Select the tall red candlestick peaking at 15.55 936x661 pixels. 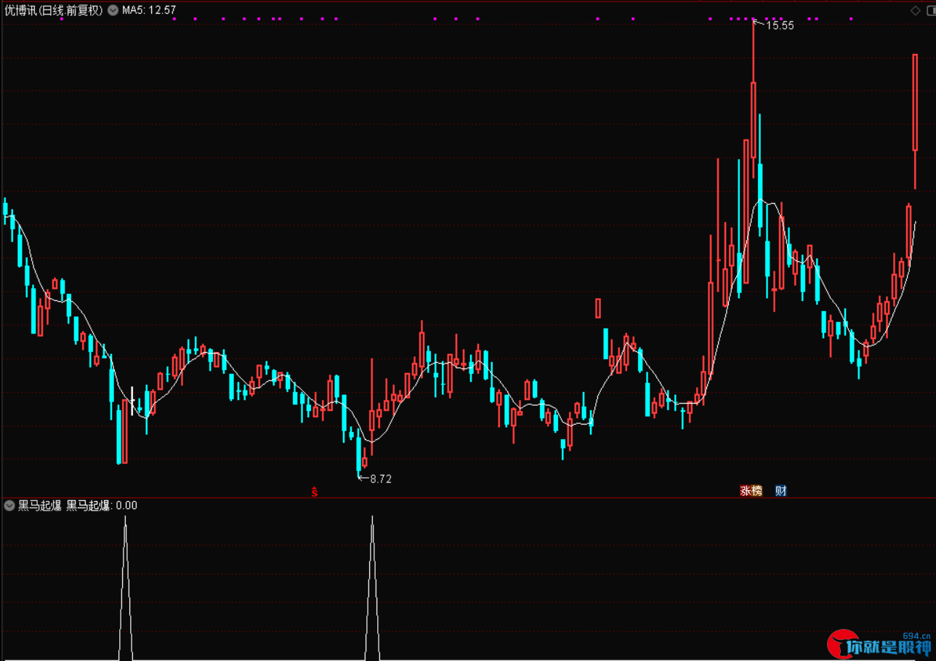click(754, 120)
